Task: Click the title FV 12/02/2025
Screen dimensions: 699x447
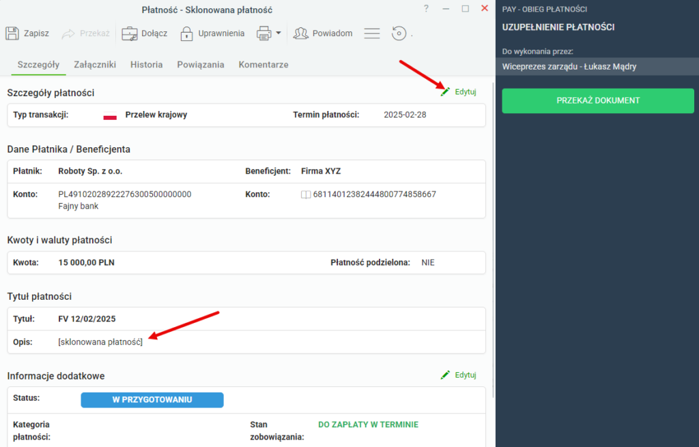Action: pos(87,319)
